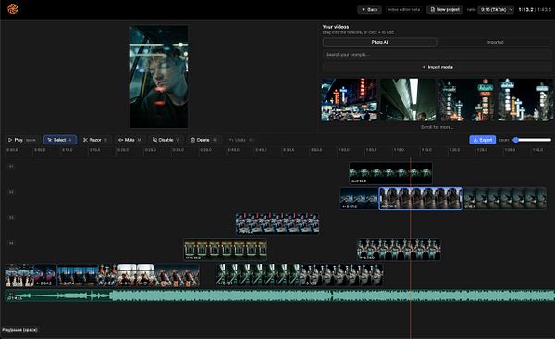The height and width of the screenshot is (339, 555).
Task: Click the top track header icon
Action: click(11, 166)
